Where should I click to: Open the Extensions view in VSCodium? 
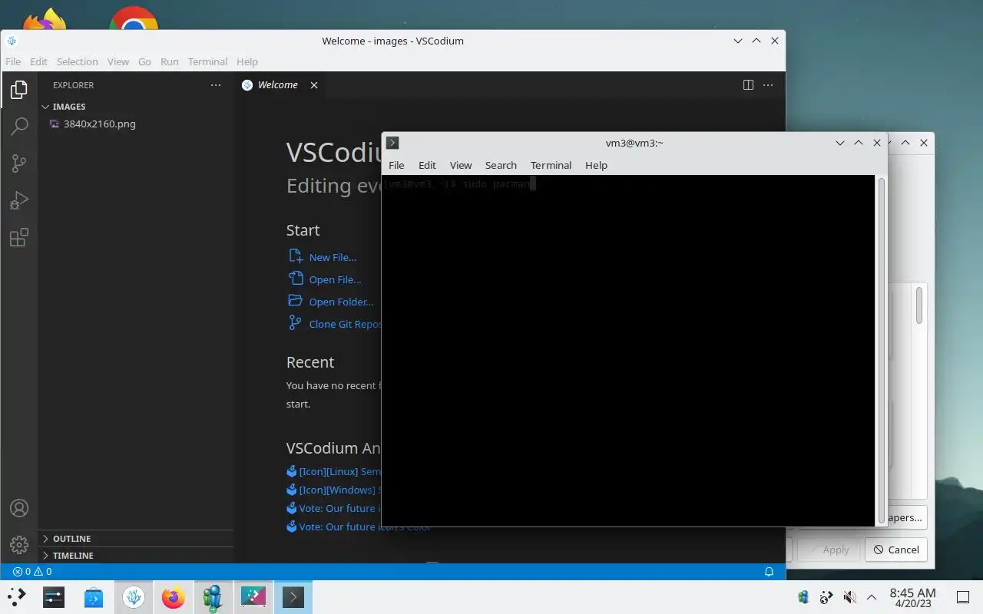(19, 237)
